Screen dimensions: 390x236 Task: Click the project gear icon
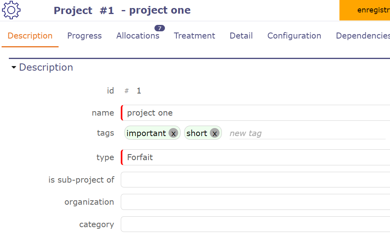click(11, 10)
